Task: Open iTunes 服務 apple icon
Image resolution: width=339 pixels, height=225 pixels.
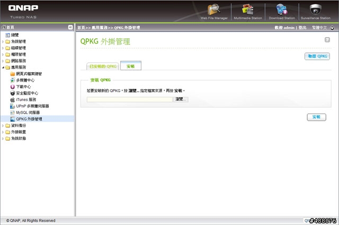Action: [x=13, y=100]
